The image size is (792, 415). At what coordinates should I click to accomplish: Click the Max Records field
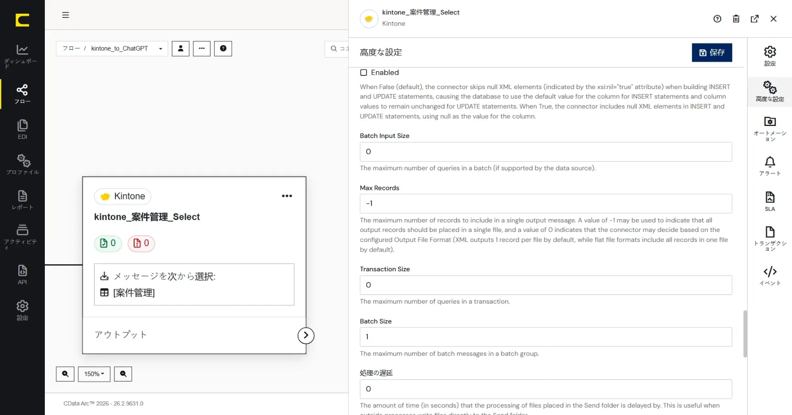[546, 204]
